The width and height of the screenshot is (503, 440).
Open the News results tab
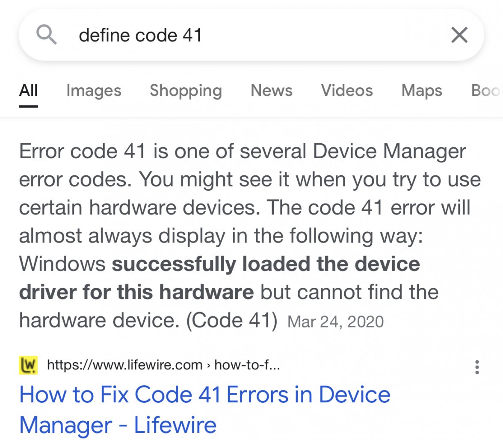(271, 91)
